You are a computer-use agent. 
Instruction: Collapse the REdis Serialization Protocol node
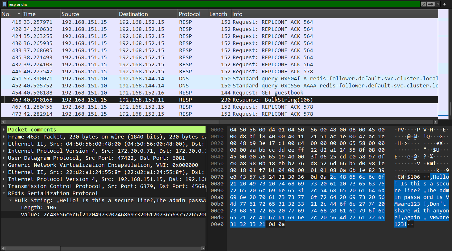point(4,193)
